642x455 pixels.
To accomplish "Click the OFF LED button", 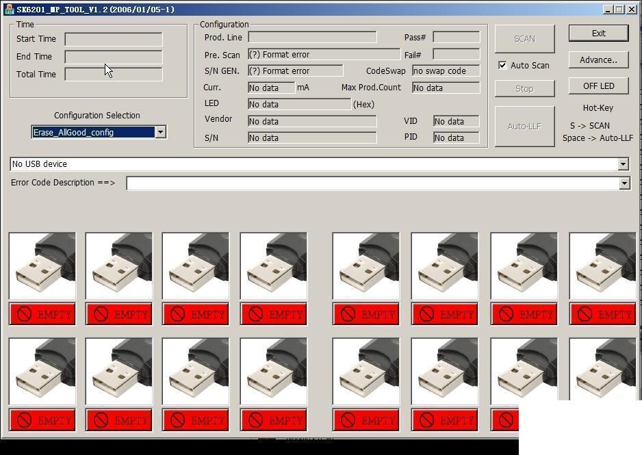I will point(599,86).
